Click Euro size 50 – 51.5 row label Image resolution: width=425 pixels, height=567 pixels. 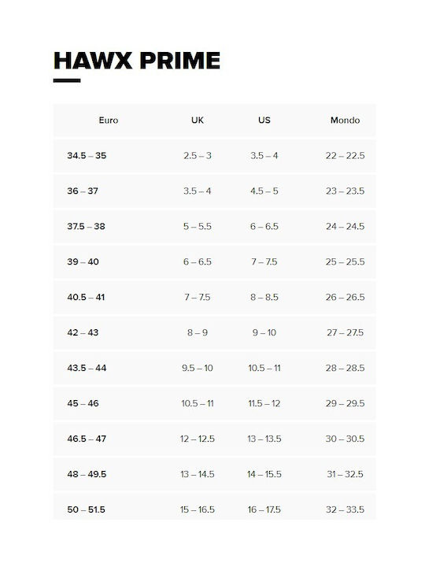pyautogui.click(x=86, y=510)
